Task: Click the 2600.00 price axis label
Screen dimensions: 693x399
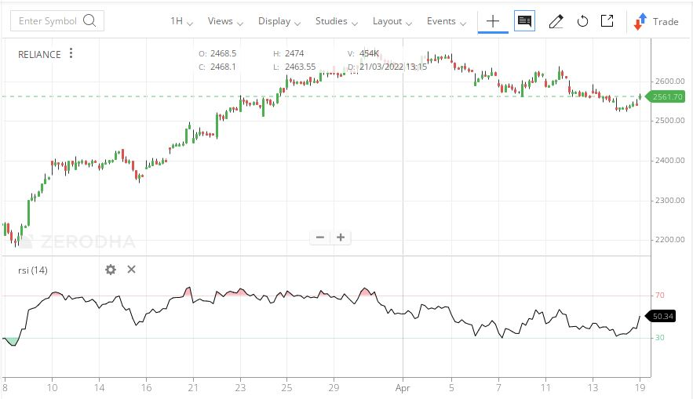Action: click(x=669, y=82)
